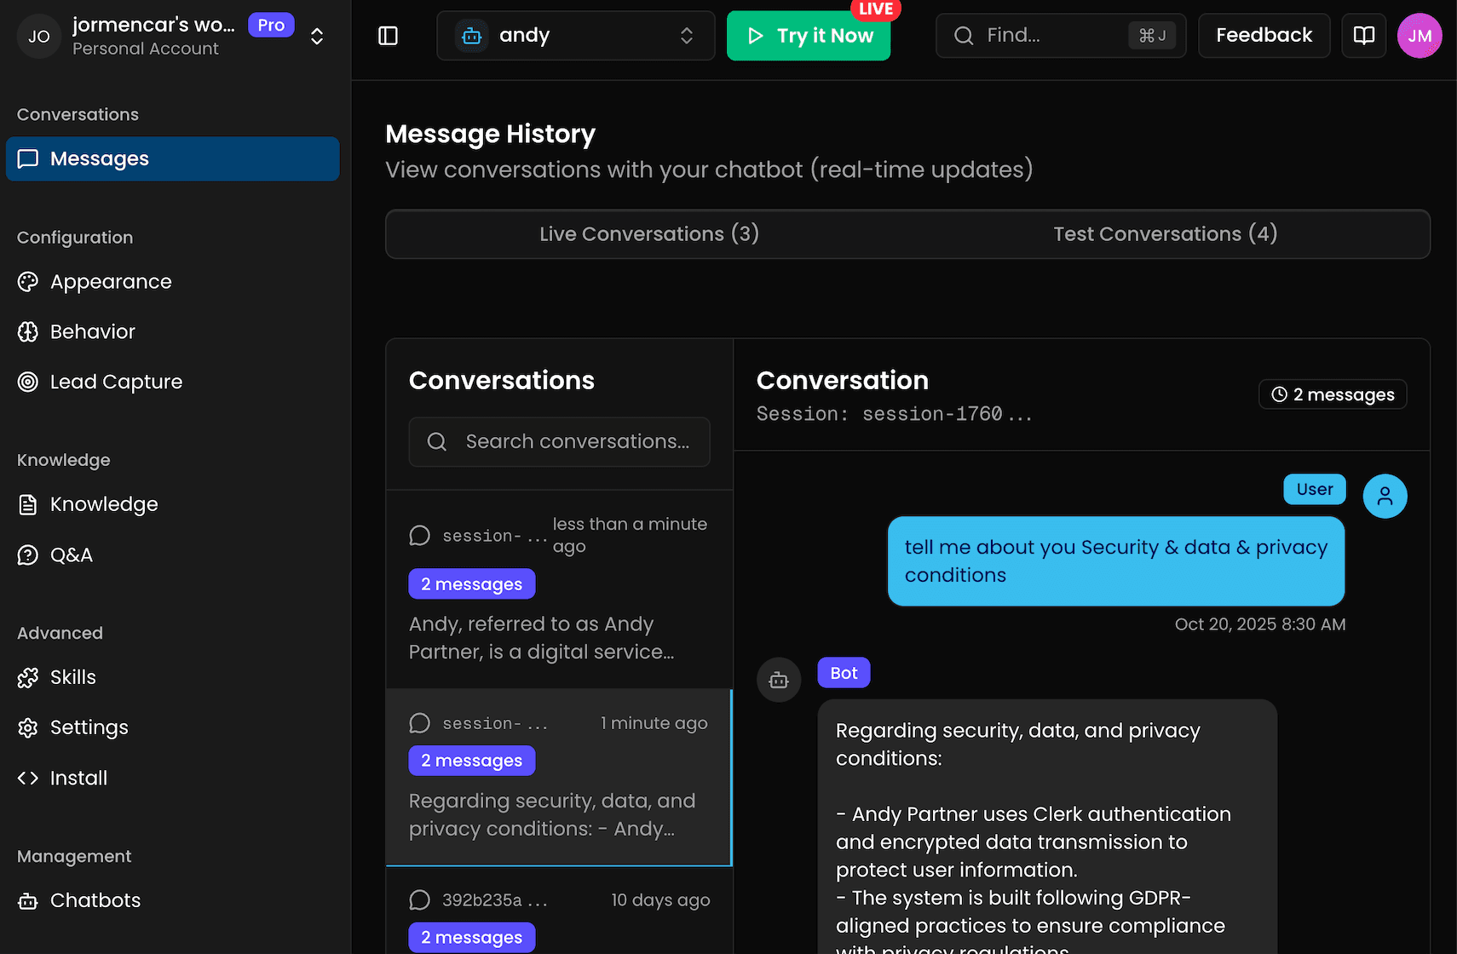Screen dimensions: 1457x954
Task: Open the Skills page
Action: pos(72,678)
